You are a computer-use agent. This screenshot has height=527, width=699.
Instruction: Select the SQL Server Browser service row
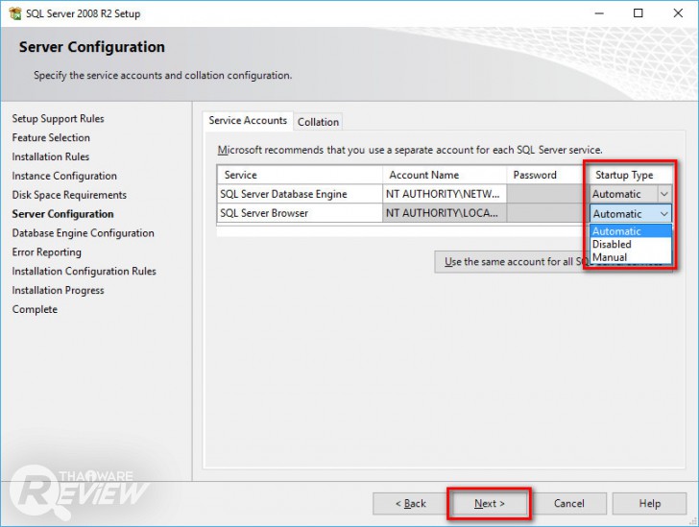coord(300,213)
